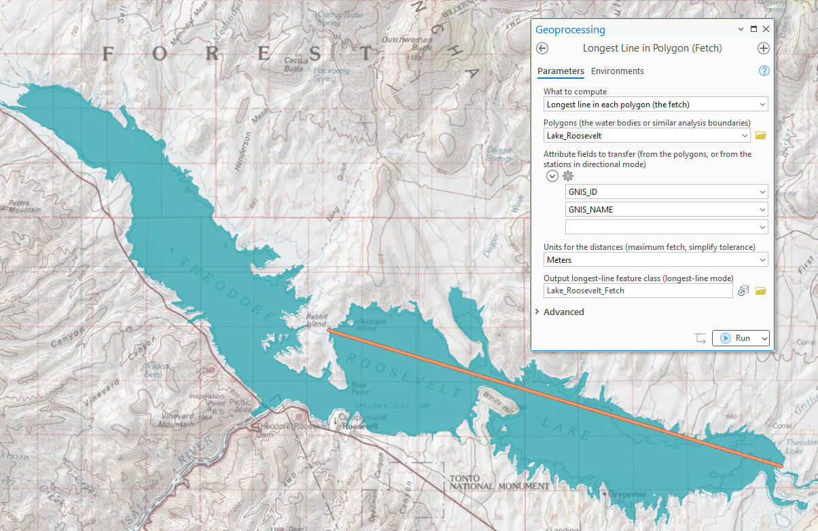This screenshot has width=818, height=531.
Task: Click the 'Longest Line in Polygon (Fetch)' title
Action: coord(652,48)
